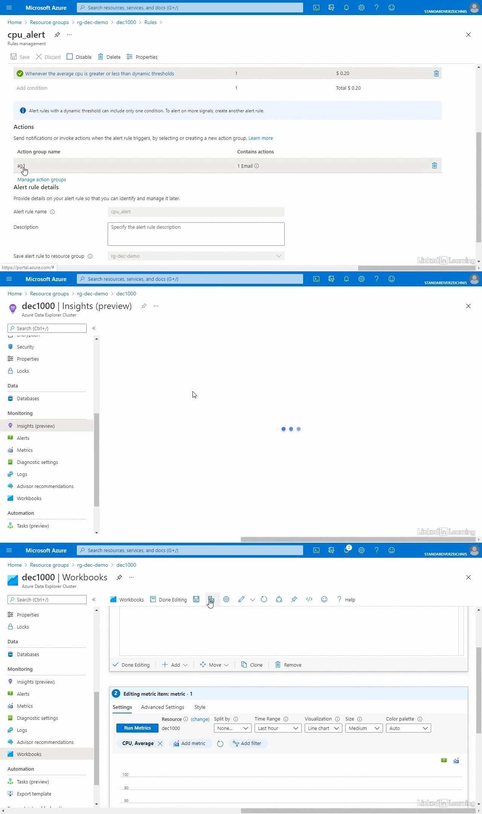
Task: Open the Manage action groups link
Action: coord(41,179)
